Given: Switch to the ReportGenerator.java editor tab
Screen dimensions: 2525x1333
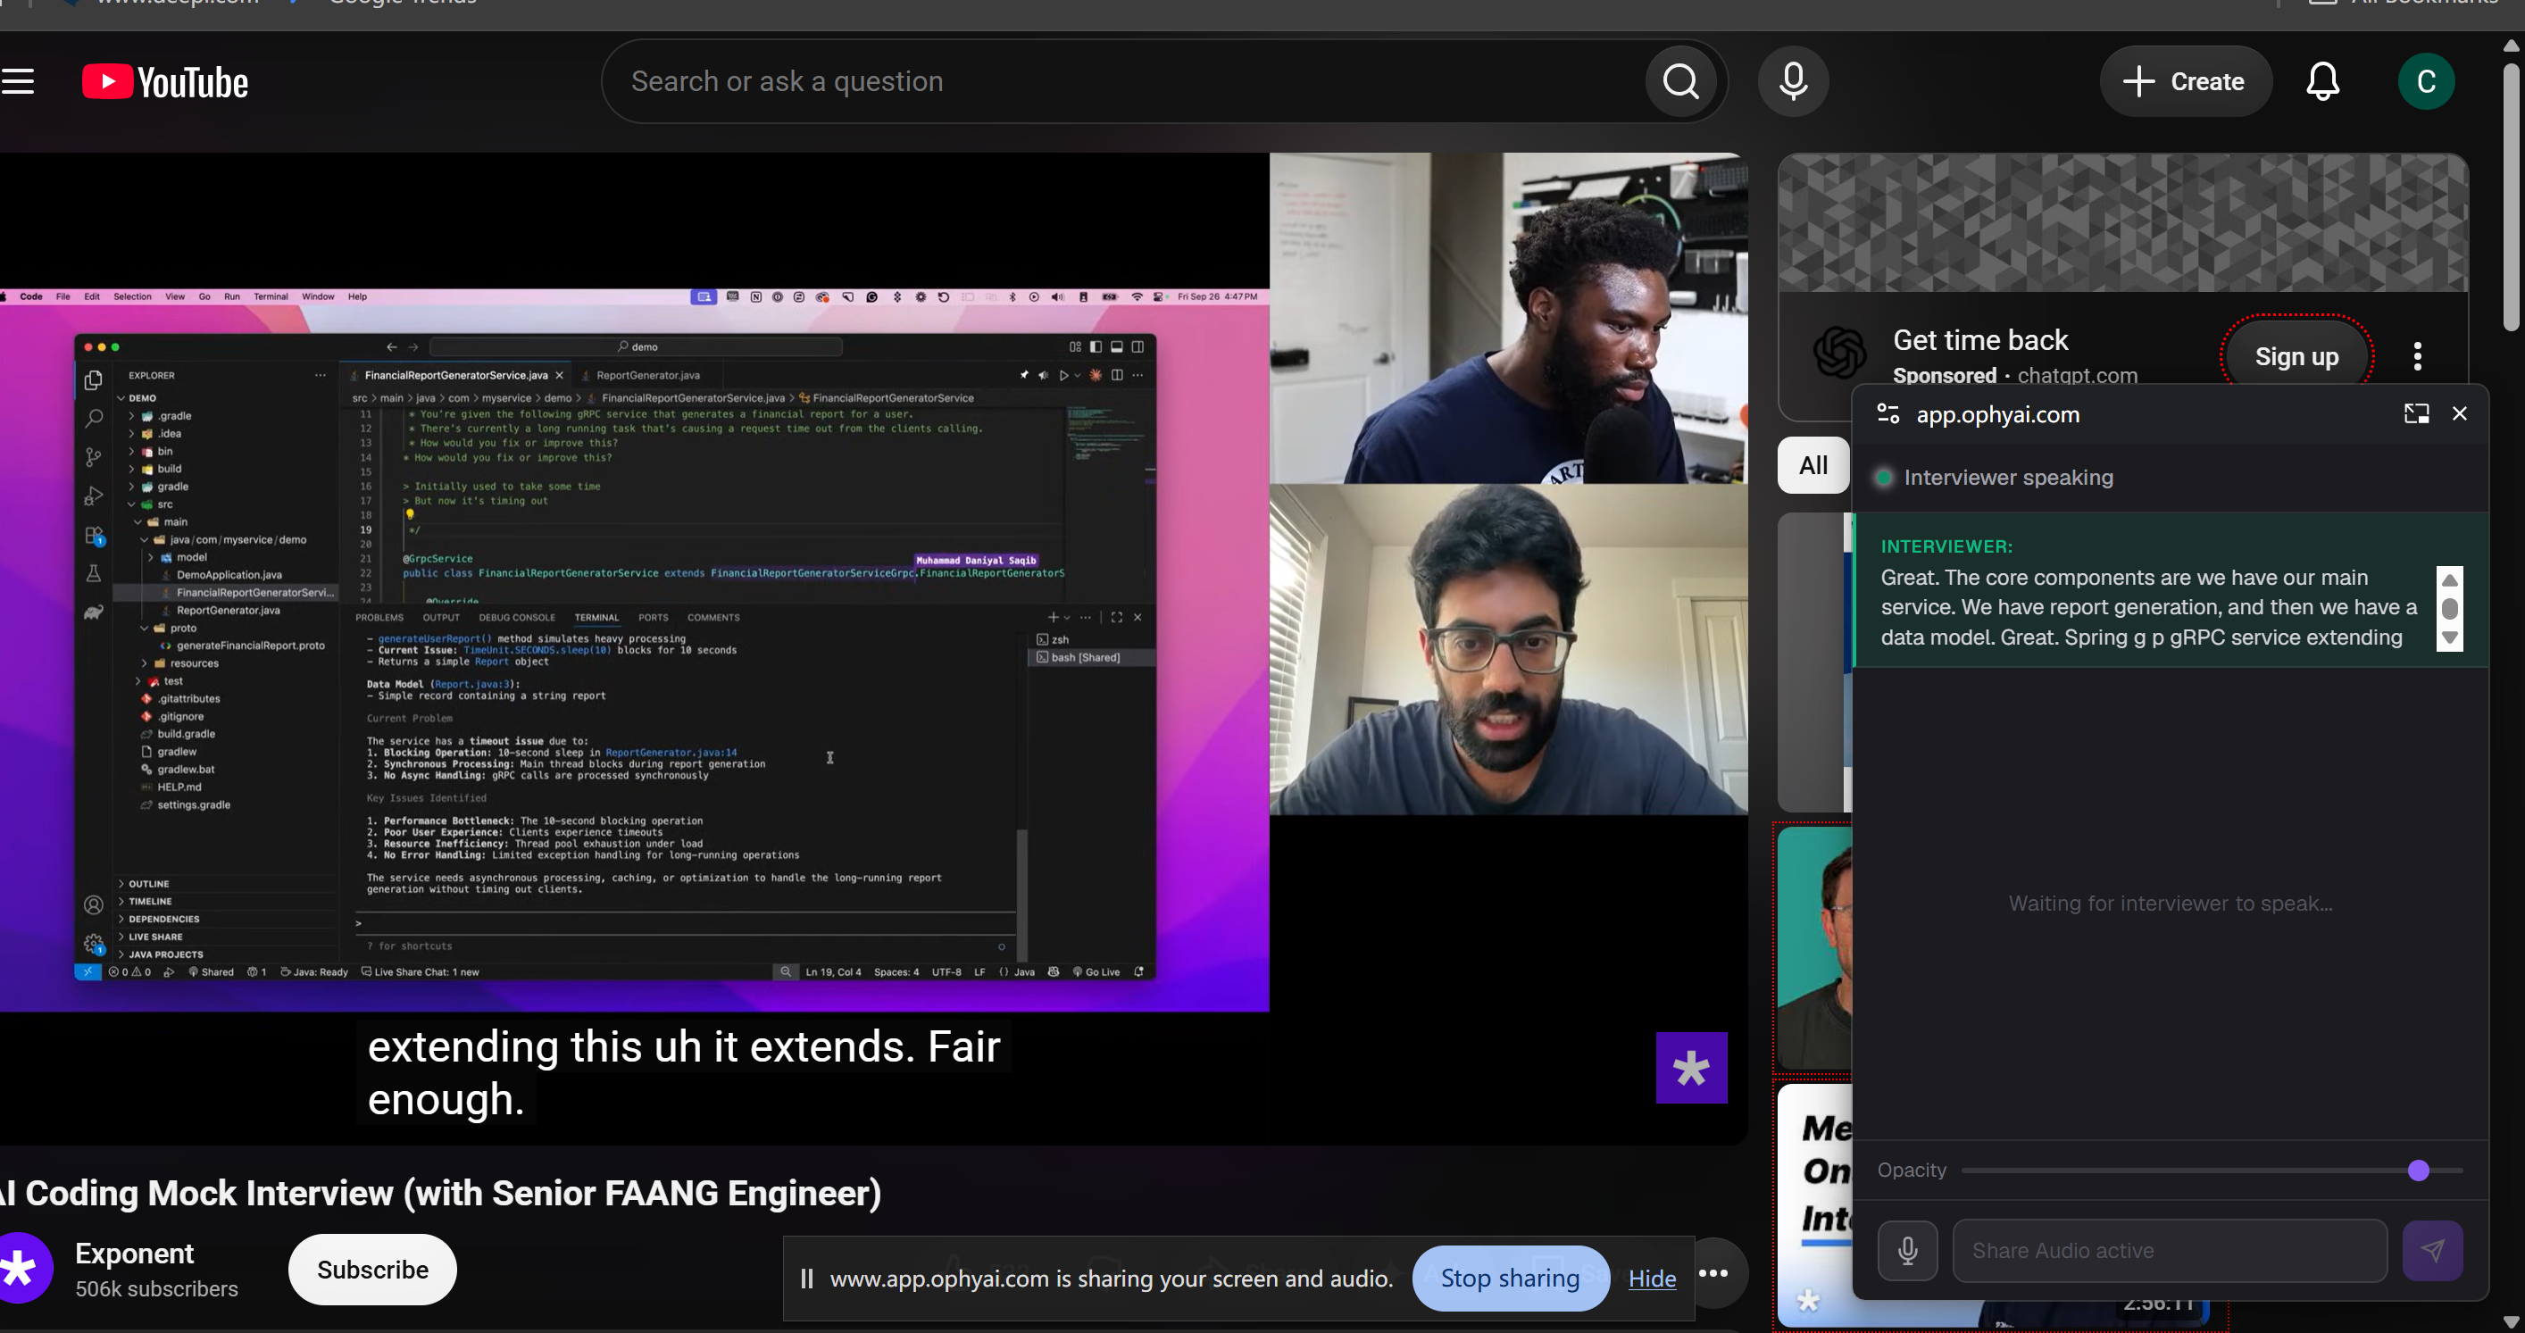Looking at the screenshot, I should coord(647,375).
